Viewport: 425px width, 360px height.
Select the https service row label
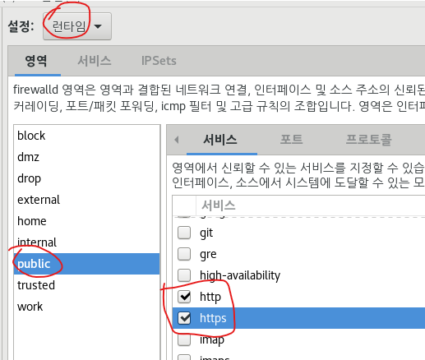tap(213, 318)
